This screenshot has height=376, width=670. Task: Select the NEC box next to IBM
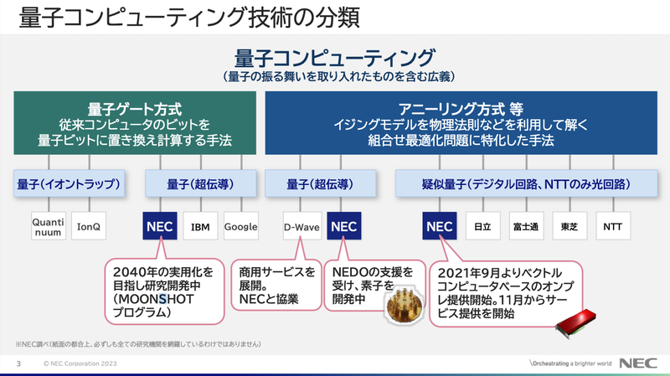(159, 226)
